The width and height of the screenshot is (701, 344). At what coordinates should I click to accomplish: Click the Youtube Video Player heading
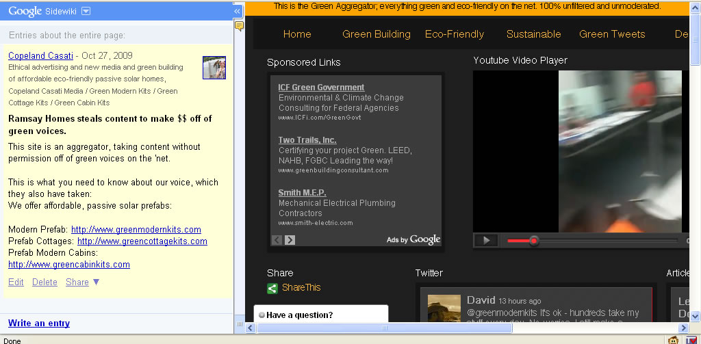(520, 60)
